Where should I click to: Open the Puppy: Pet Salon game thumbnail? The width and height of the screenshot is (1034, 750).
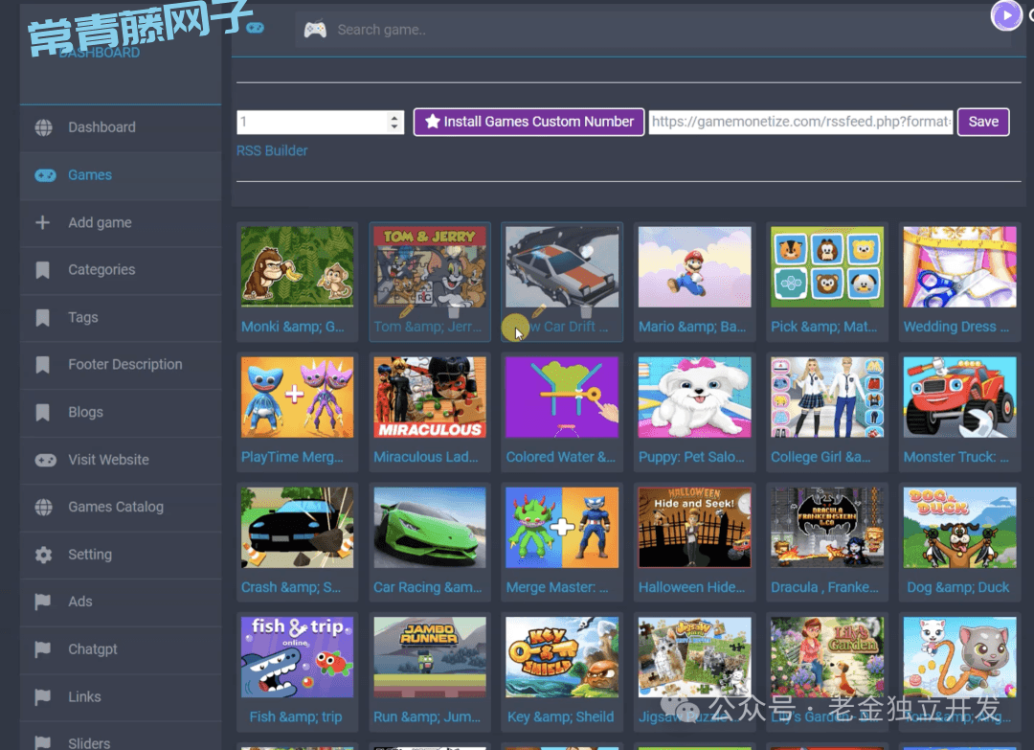(695, 398)
